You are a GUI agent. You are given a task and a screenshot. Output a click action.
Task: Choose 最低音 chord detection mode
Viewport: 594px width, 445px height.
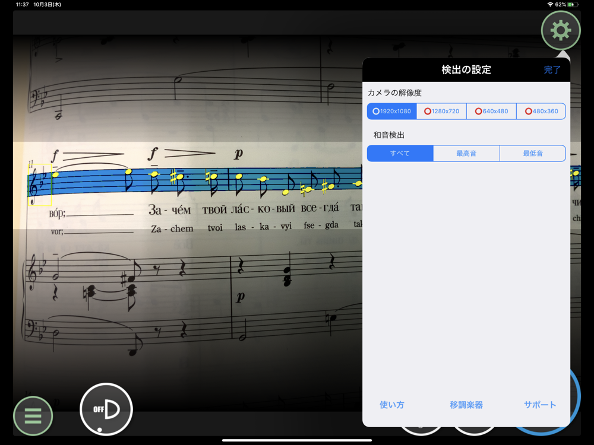coord(533,153)
